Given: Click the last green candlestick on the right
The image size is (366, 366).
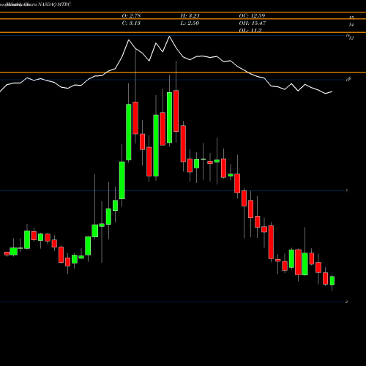Looking at the screenshot, I should [x=332, y=280].
